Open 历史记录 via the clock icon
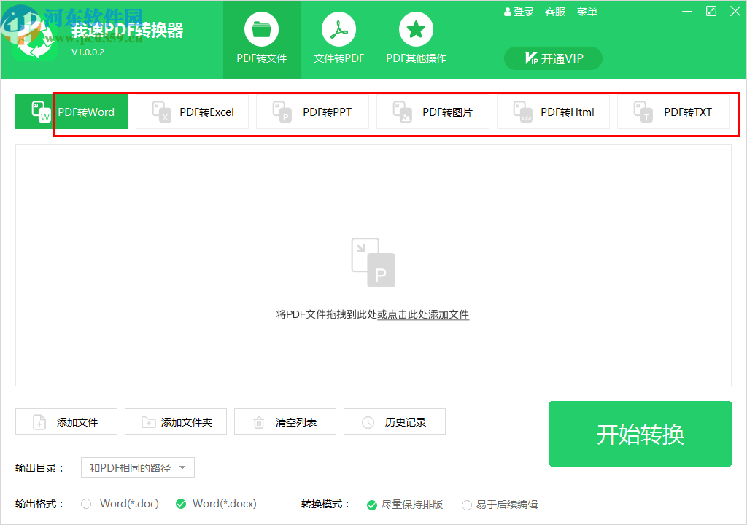747x525 pixels. coord(368,421)
